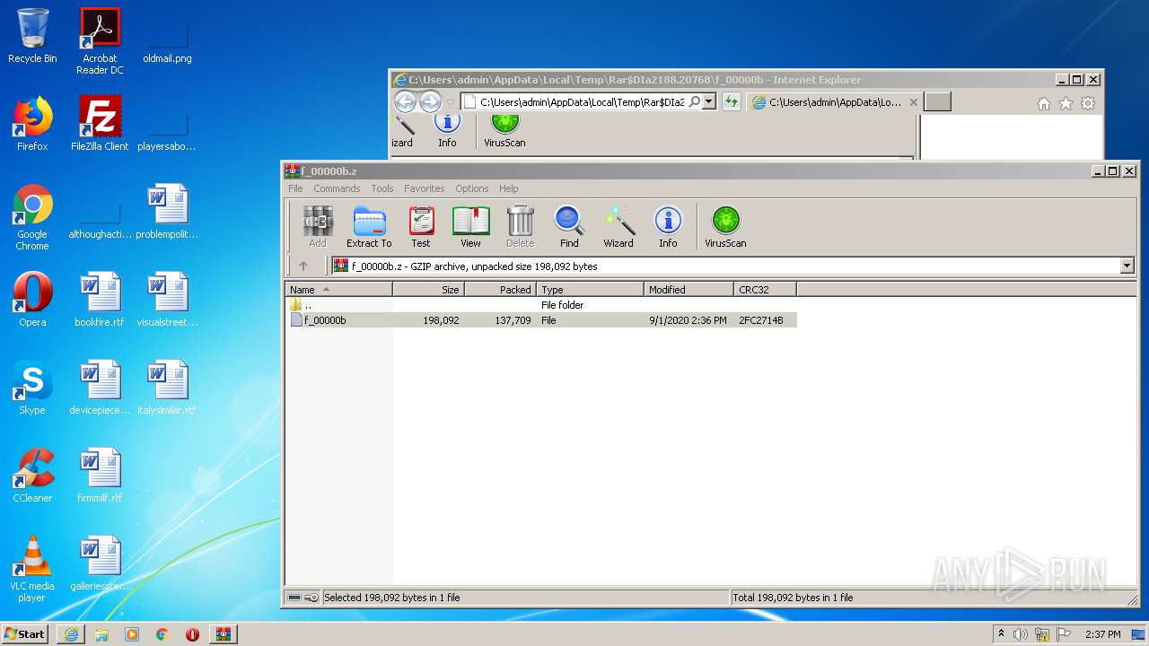Viewport: 1149px width, 646px height.
Task: Open address bar dropdown in Internet Explorer
Action: pos(709,101)
